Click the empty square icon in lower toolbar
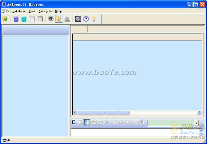 74,122
